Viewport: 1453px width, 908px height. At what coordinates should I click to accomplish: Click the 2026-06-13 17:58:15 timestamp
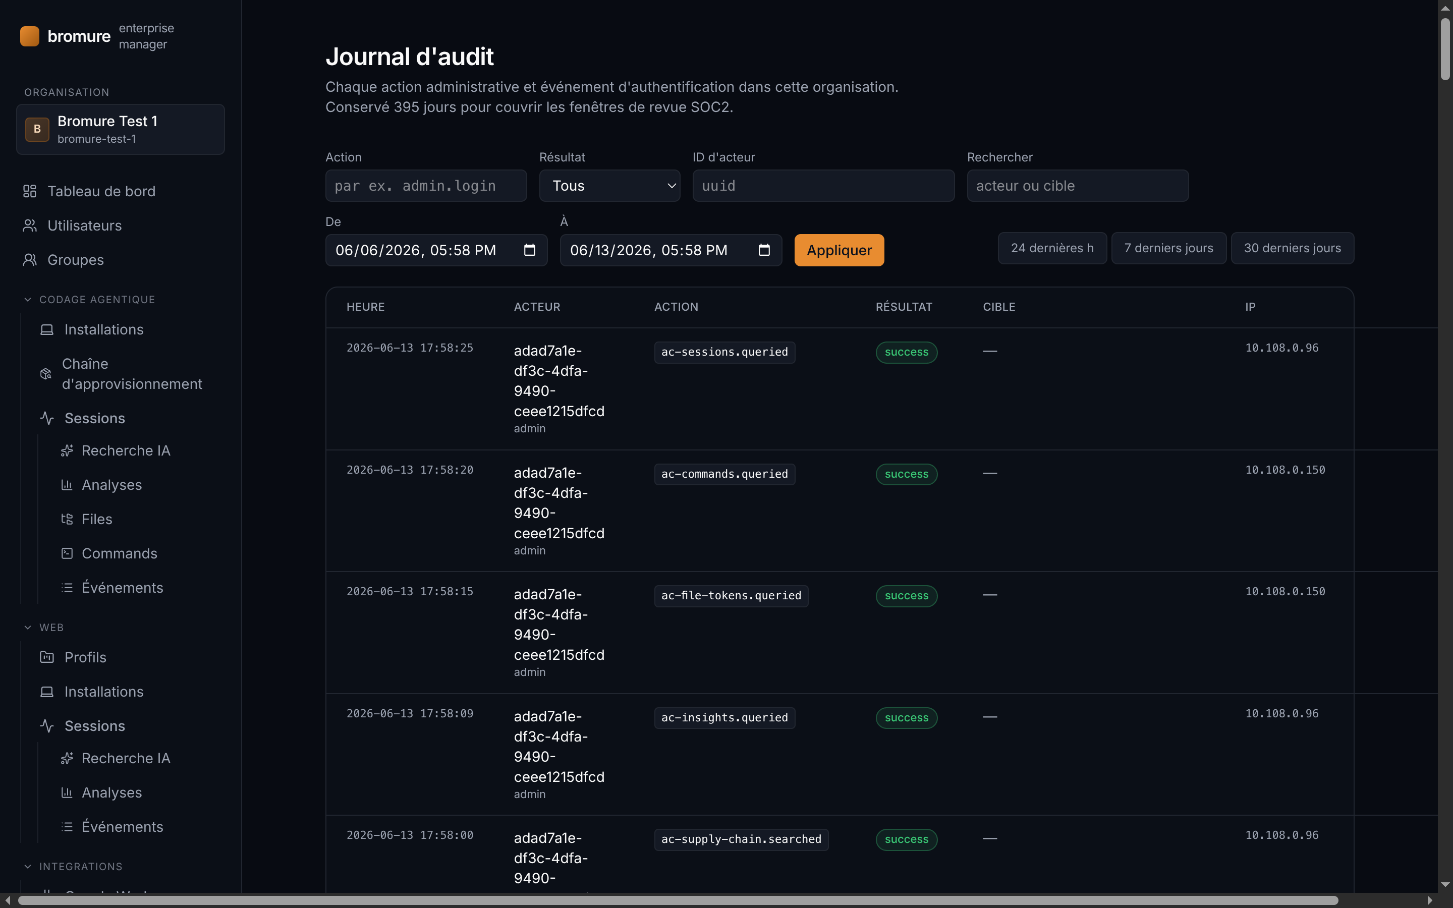[x=410, y=592]
